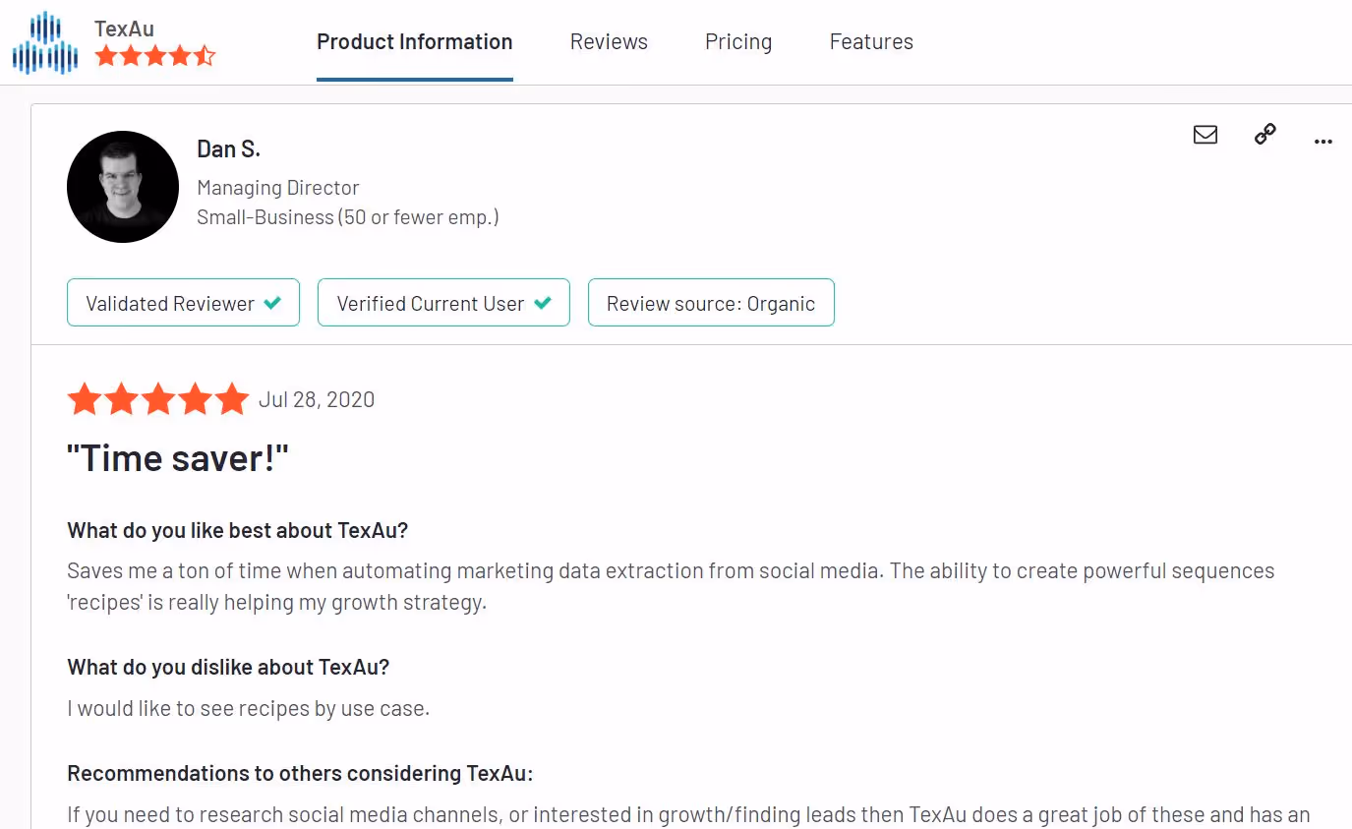Expand the Recommendations to others section
Screen dimensions: 1352x829
pyautogui.click(x=299, y=773)
